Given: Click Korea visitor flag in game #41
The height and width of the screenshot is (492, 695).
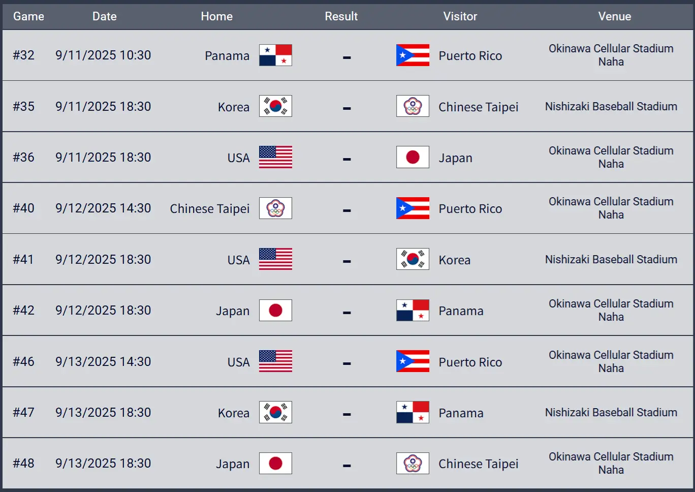Looking at the screenshot, I should (x=413, y=259).
